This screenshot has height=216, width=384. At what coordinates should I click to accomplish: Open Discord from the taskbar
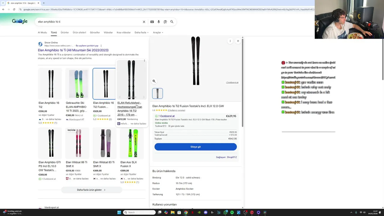(205, 212)
